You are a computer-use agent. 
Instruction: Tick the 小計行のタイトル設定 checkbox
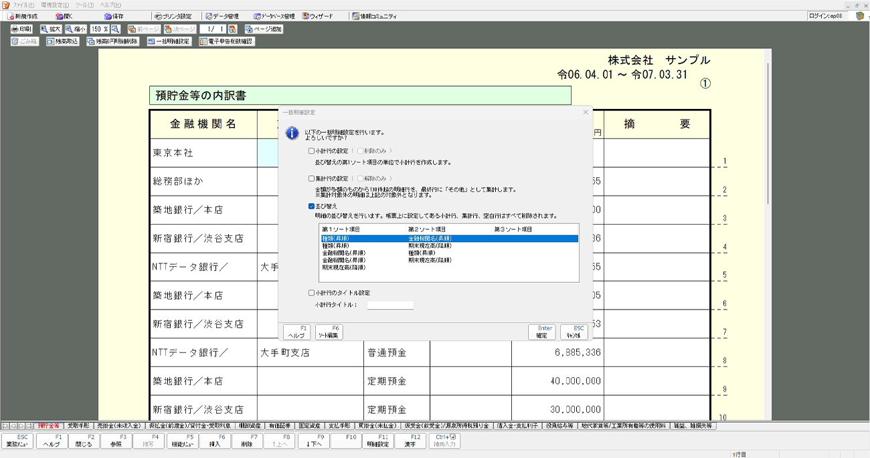[x=311, y=293]
